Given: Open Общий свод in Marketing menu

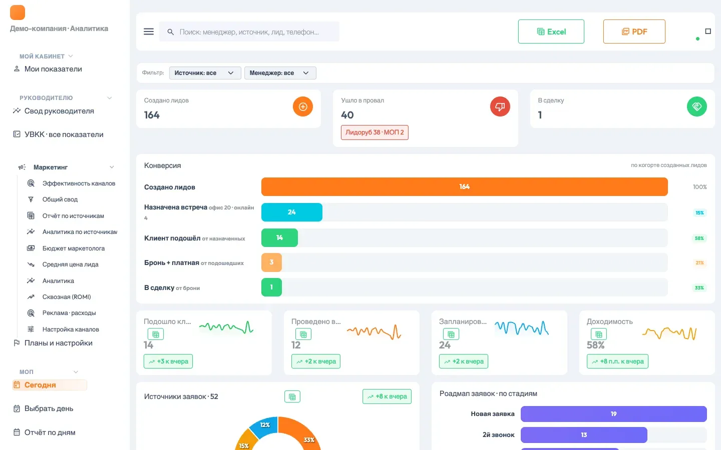Looking at the screenshot, I should pos(53,199).
